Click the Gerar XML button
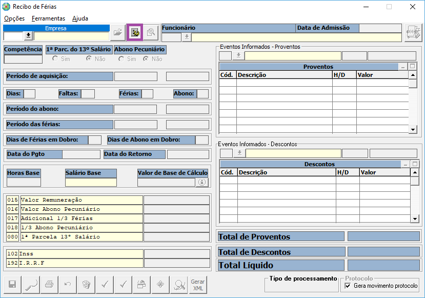This screenshot has height=298, width=425. click(198, 285)
